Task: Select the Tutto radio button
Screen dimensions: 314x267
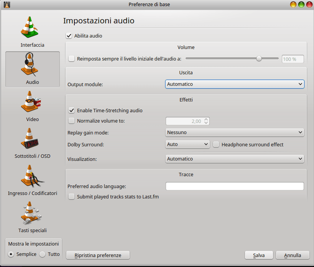Action: click(43, 254)
